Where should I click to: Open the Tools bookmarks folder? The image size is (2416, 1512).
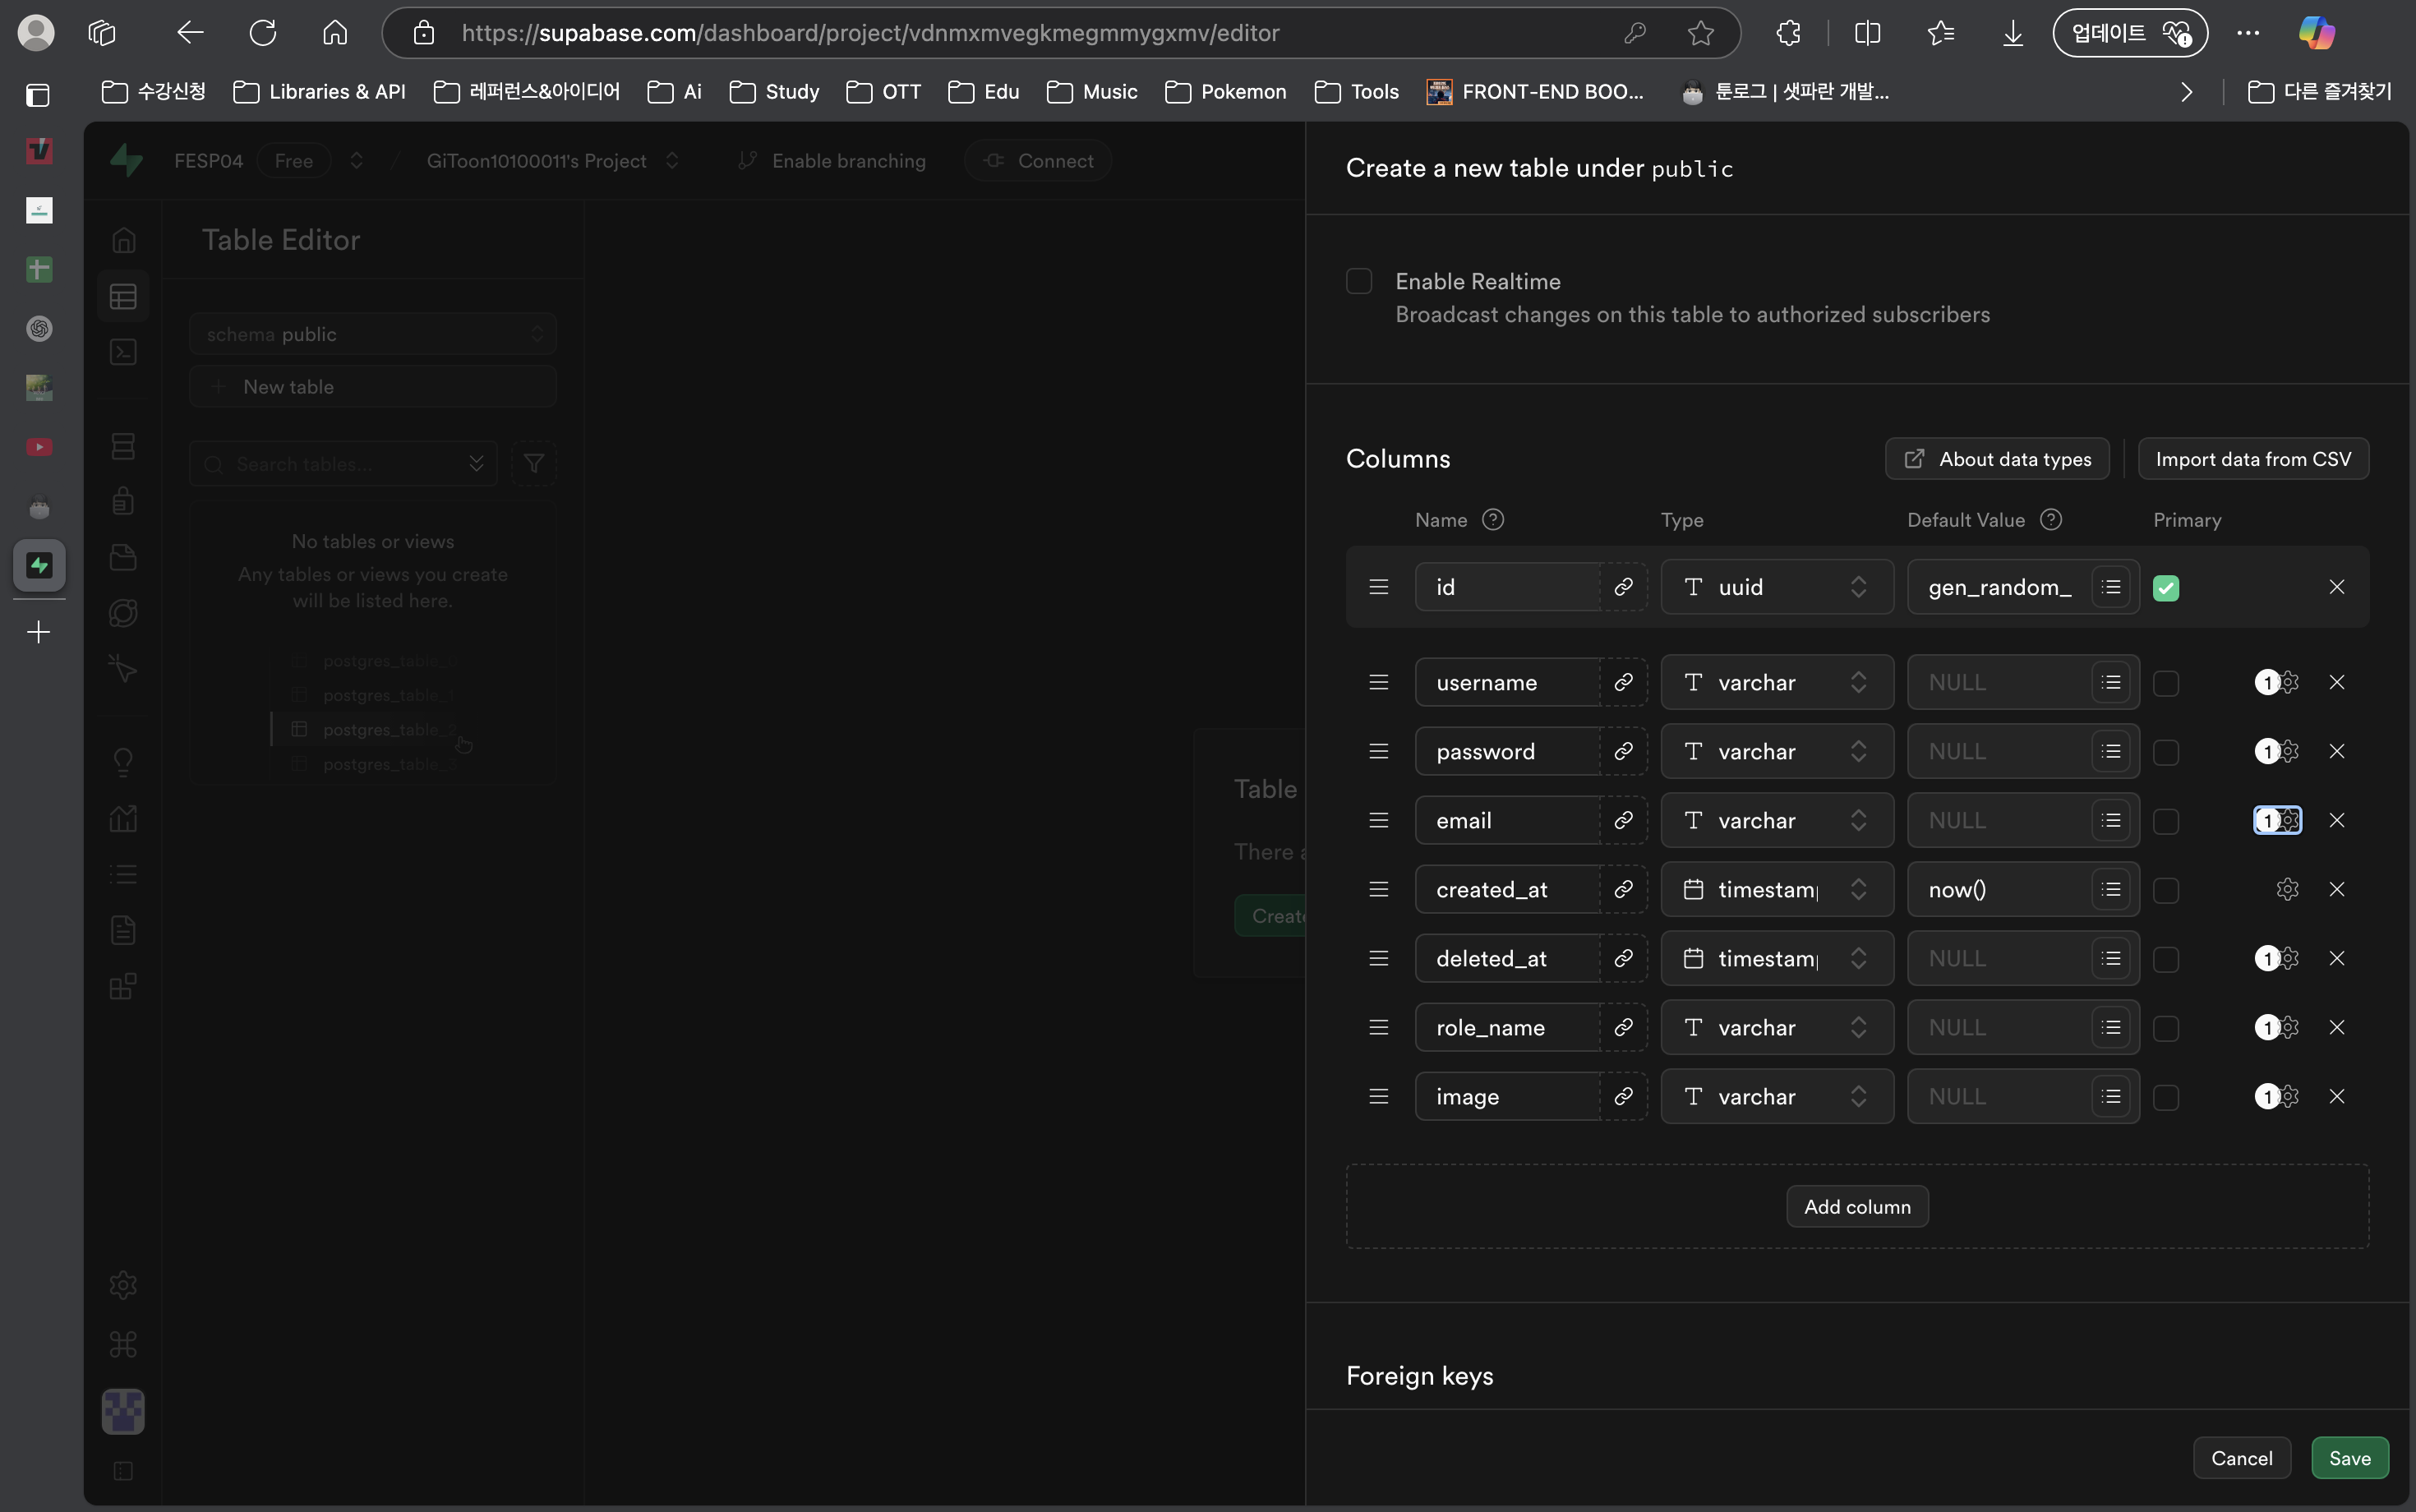[x=1357, y=92]
